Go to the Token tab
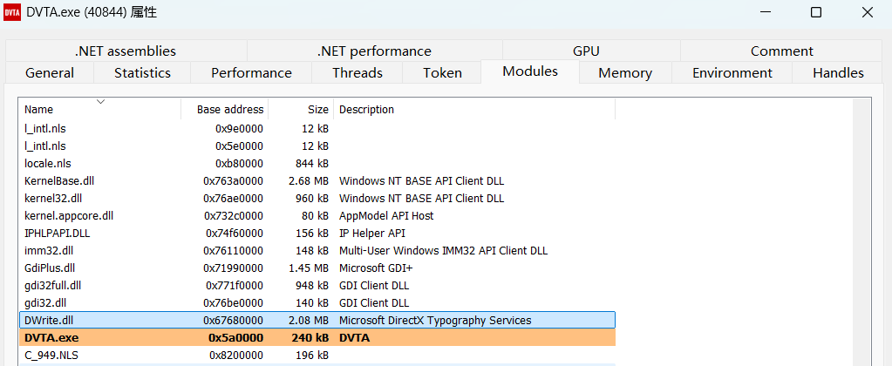This screenshot has height=366, width=892. 442,73
